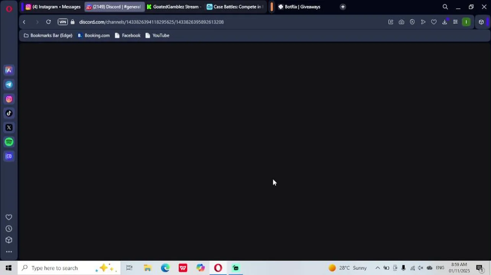Viewport: 491px width, 275px height.
Task: Open Aria AI in the Opera sidebar
Action: click(9, 70)
